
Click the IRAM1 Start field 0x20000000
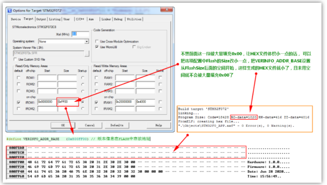125,102
